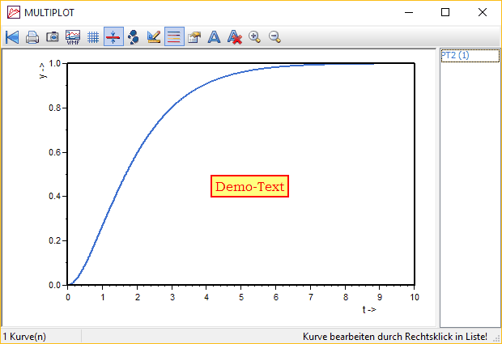Click the blue back arrow toolbar icon
Viewport: 502px width, 344px height.
(x=12, y=36)
